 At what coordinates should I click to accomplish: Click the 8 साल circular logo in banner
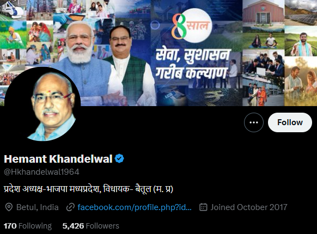192,25
